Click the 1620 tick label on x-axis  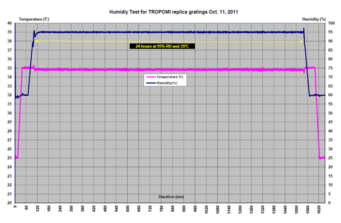coord(319,210)
